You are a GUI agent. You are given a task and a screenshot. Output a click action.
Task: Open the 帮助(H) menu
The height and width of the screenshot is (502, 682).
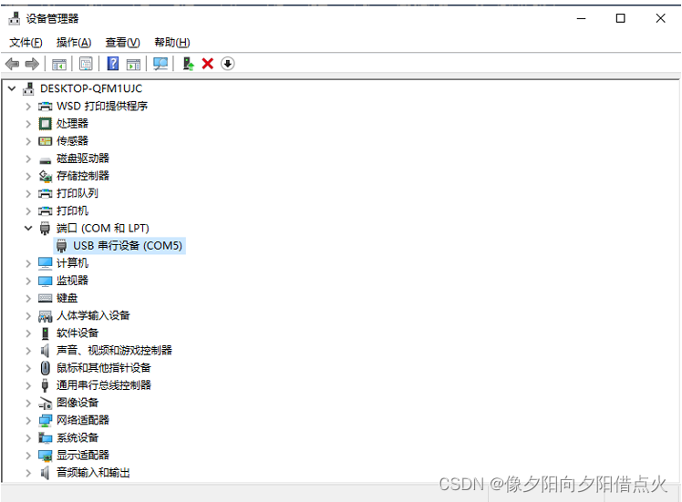172,43
